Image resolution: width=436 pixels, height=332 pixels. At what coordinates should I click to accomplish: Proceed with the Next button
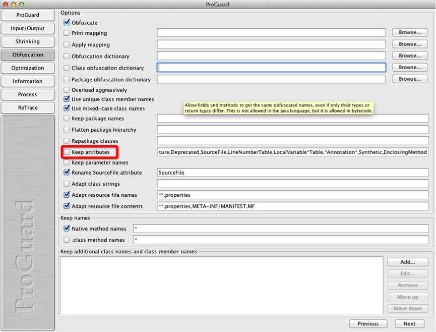click(410, 323)
